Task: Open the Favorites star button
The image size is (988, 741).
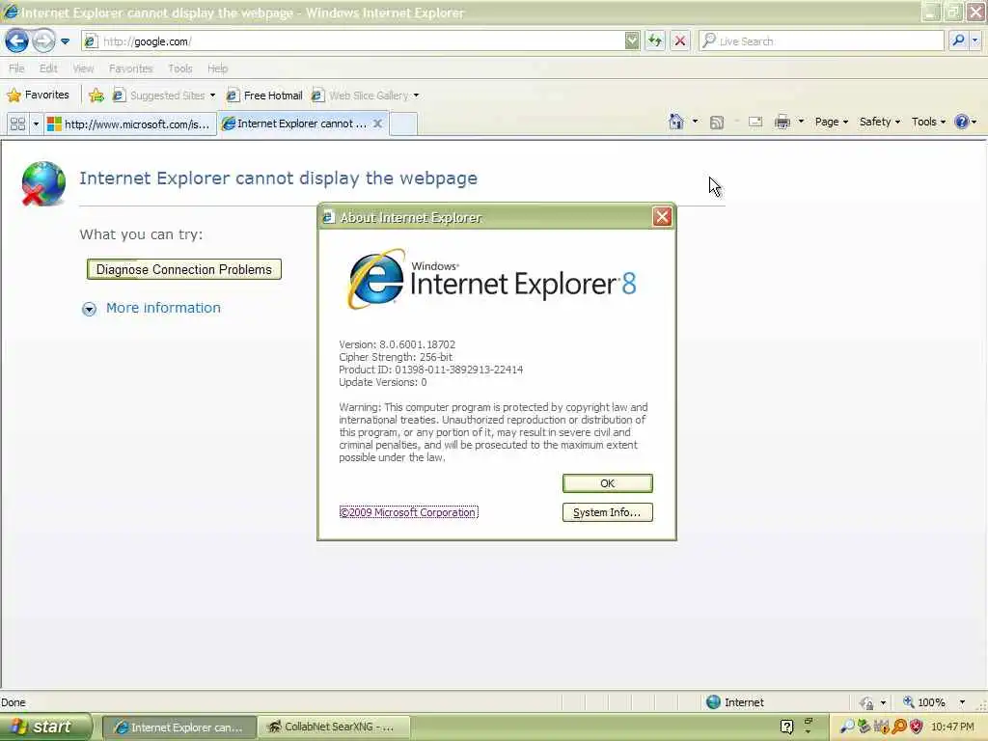Action: (38, 96)
